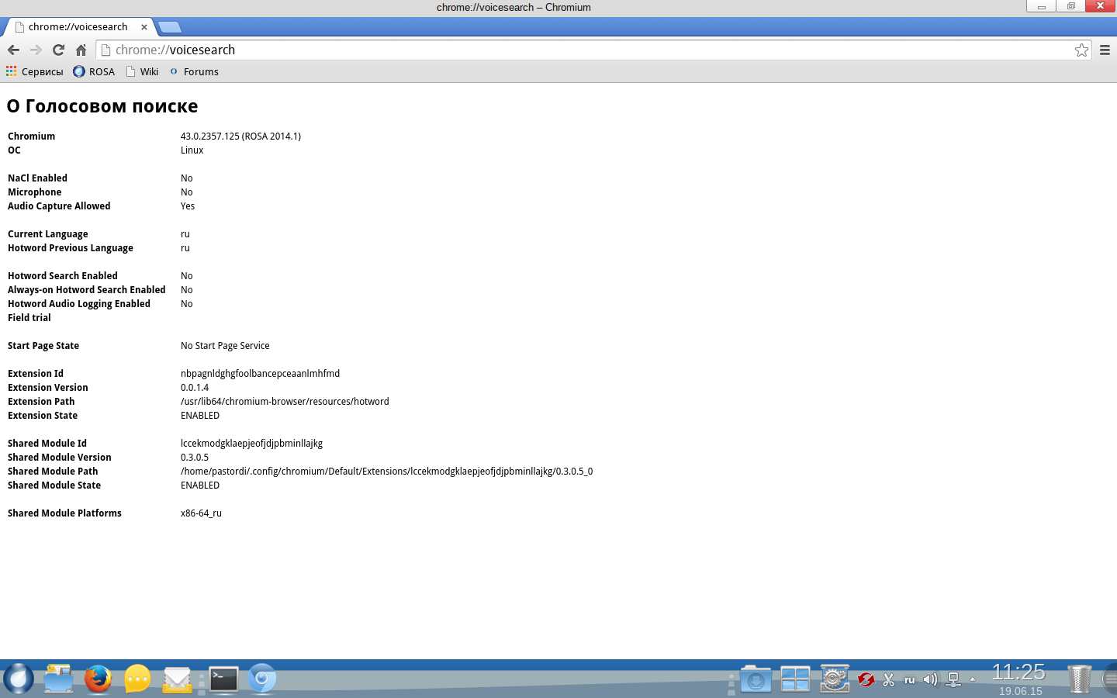Click the x86-64_ru platform value
Viewport: 1117px width, 698px height.
point(201,513)
